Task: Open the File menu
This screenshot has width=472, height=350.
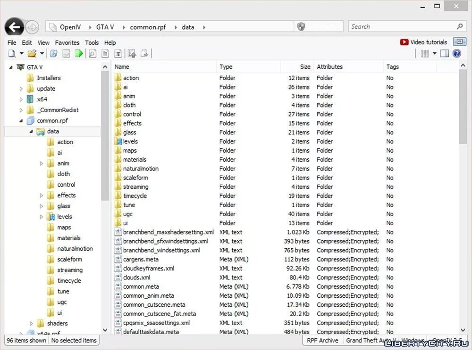Action: (x=12, y=43)
